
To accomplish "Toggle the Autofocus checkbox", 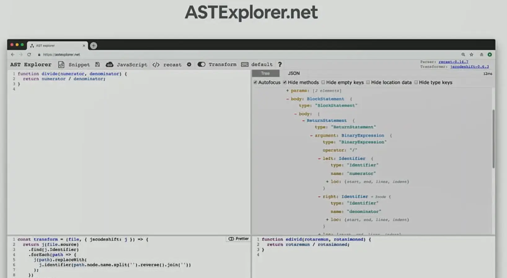I will click(x=255, y=82).
